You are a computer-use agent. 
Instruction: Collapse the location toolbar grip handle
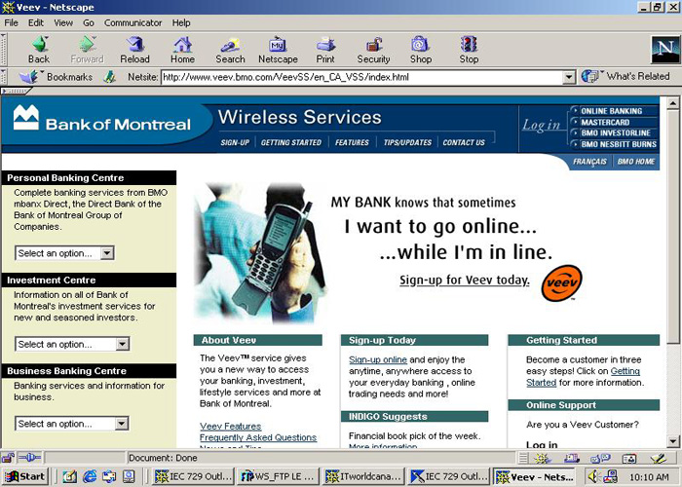4,77
